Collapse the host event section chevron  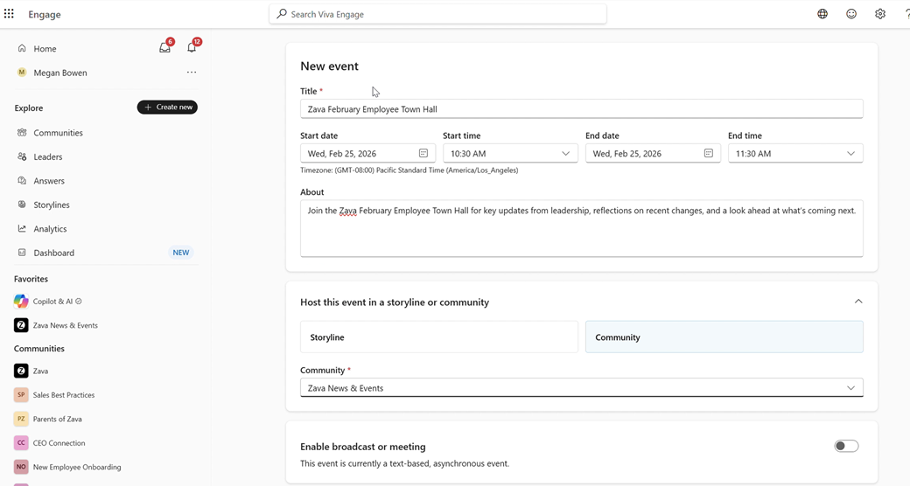pyautogui.click(x=858, y=302)
